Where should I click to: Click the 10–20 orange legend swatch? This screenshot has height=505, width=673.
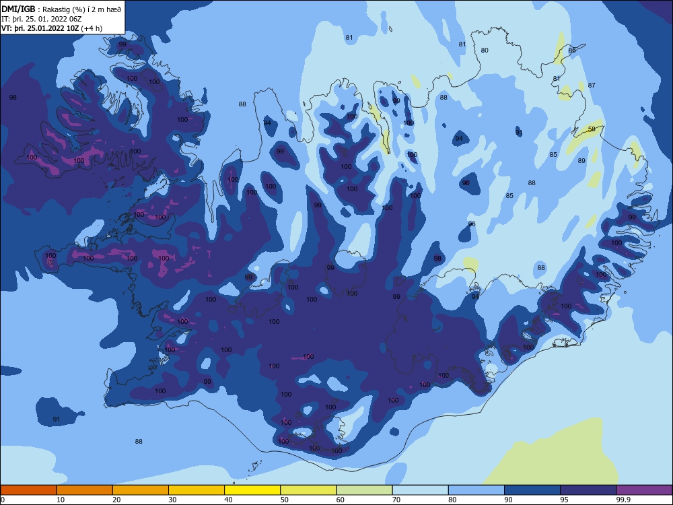[85, 490]
